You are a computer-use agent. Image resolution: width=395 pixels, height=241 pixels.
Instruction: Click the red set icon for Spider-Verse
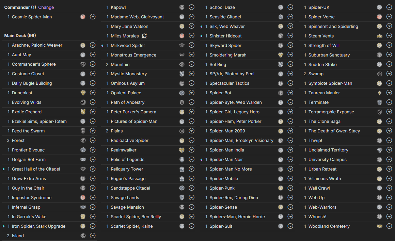click(379, 17)
